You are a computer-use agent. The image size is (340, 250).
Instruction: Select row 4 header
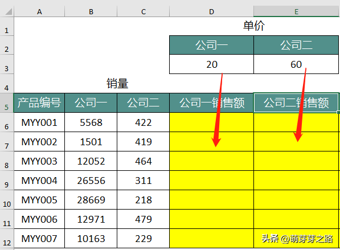click(x=7, y=84)
